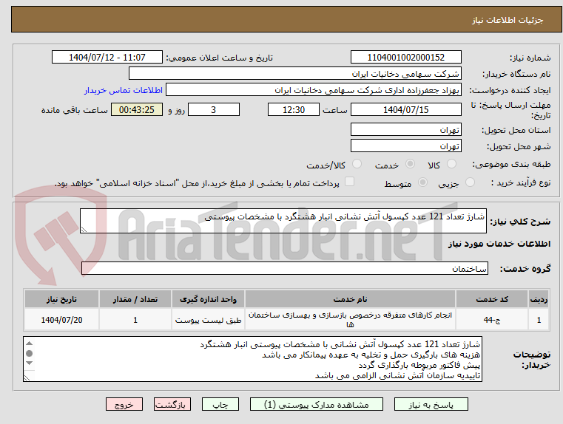Screen dimensions: 563x424
Task: Click the چاپ print button
Action: point(220,404)
